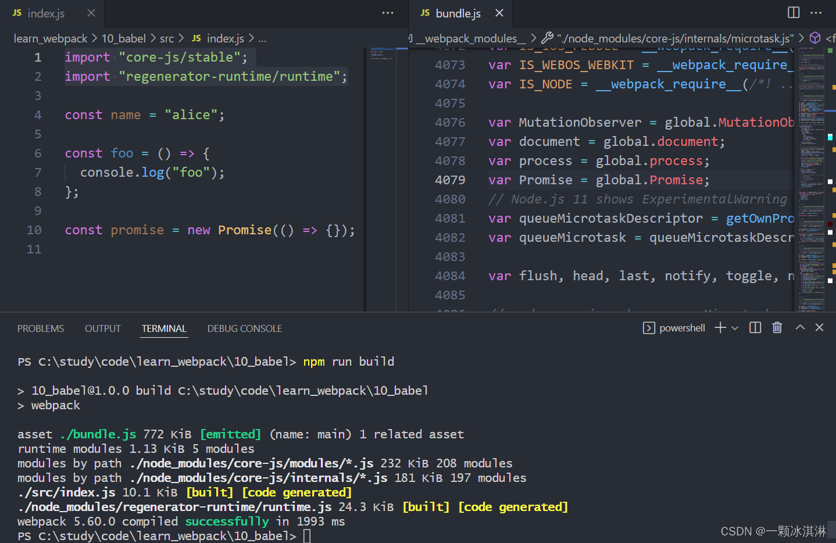Image resolution: width=836 pixels, height=543 pixels.
Task: Open the PROBLEMS panel tab
Action: [41, 328]
